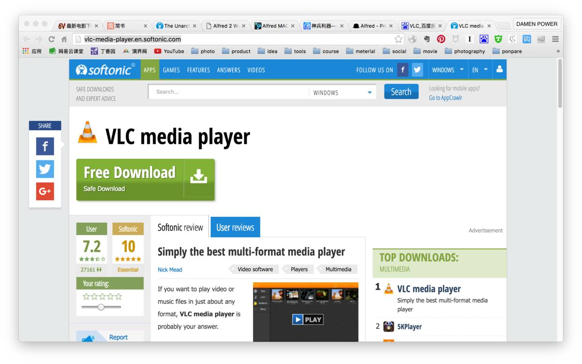Bookmark this page with the star icon
Viewport: 582px width, 364px height.
click(x=398, y=39)
